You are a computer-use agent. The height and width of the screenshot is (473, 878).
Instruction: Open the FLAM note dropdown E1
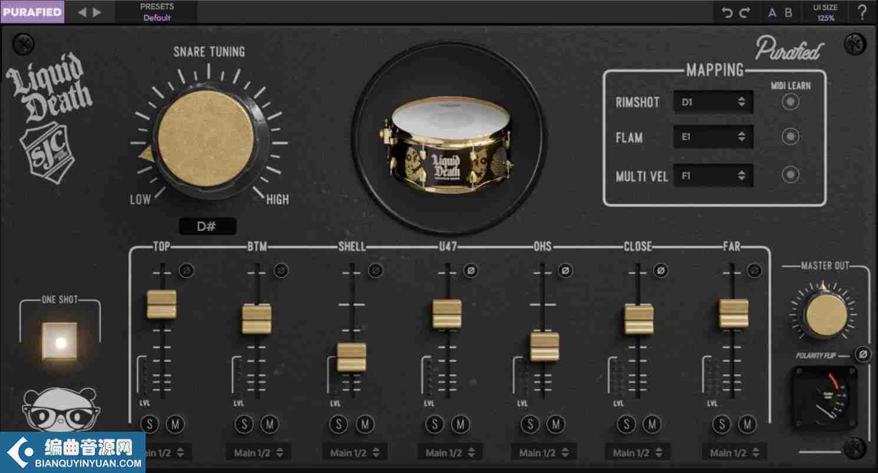(x=713, y=137)
